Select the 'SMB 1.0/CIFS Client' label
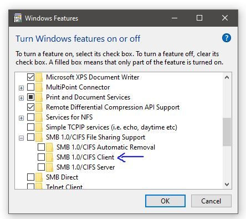 tap(85, 157)
